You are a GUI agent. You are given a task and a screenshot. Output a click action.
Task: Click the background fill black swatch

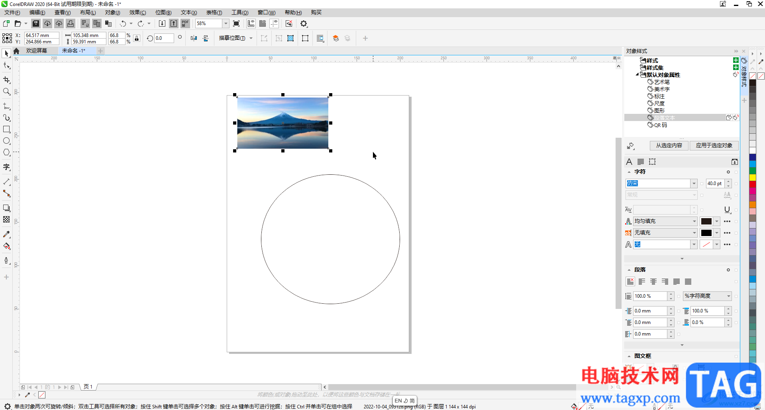click(x=706, y=233)
